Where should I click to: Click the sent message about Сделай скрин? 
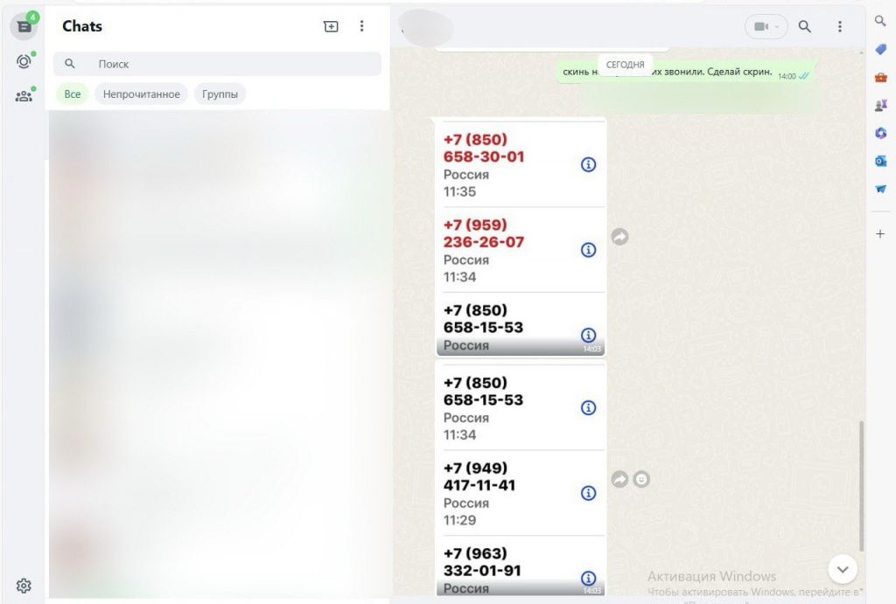pyautogui.click(x=686, y=73)
